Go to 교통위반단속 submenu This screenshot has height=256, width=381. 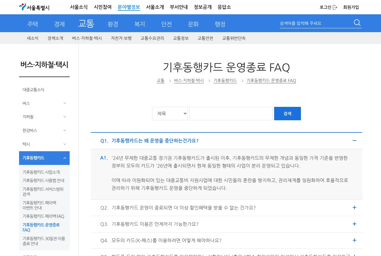[x=234, y=38]
